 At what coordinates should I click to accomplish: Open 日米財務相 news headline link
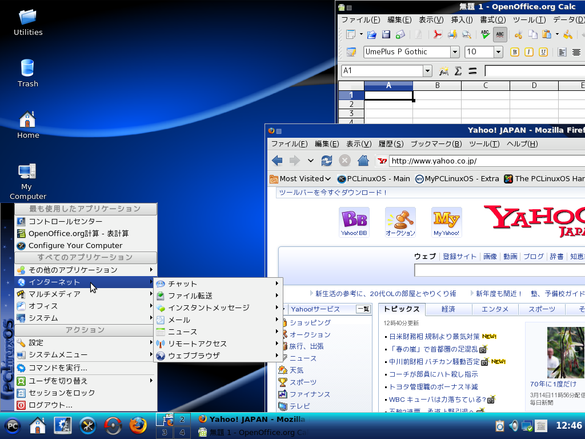click(434, 336)
